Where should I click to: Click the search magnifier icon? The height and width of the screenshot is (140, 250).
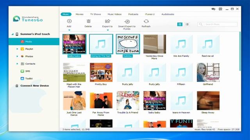point(201,24)
